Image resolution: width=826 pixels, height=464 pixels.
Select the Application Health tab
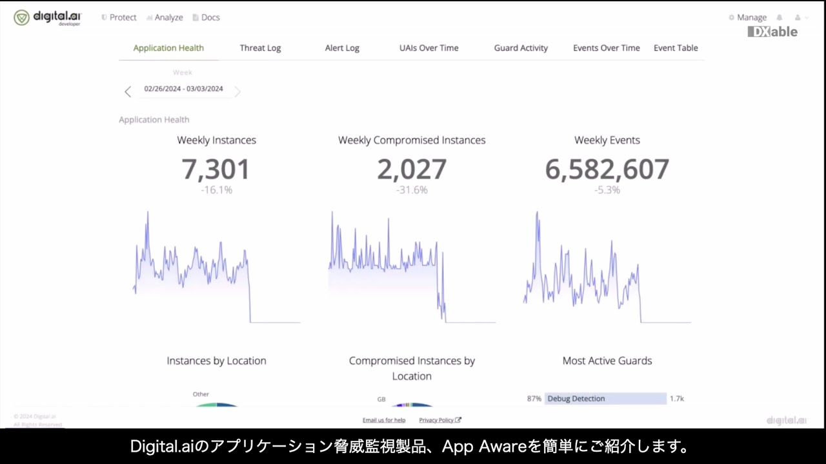coord(168,48)
